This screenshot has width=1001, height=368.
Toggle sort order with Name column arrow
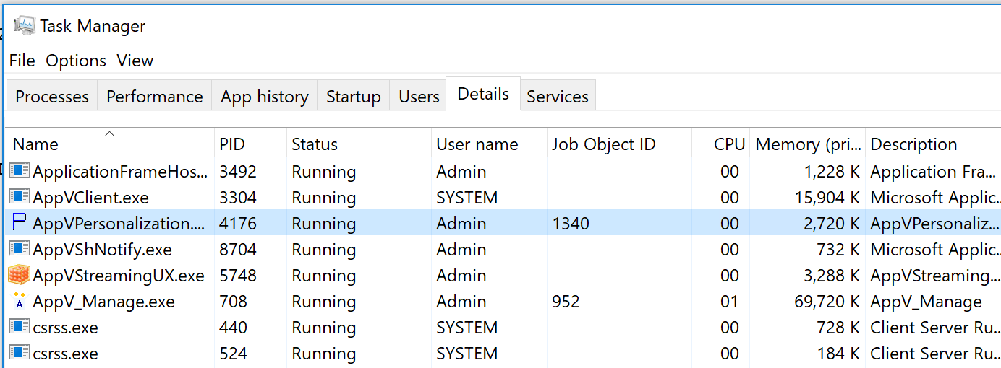point(109,133)
